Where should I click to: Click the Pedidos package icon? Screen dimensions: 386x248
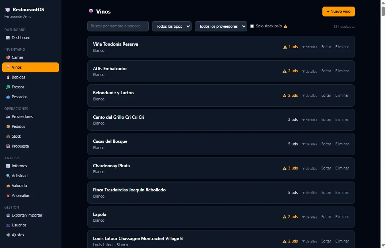(8, 126)
